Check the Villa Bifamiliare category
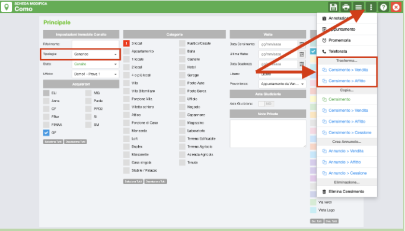Image resolution: width=405 pixels, height=231 pixels. (126, 91)
